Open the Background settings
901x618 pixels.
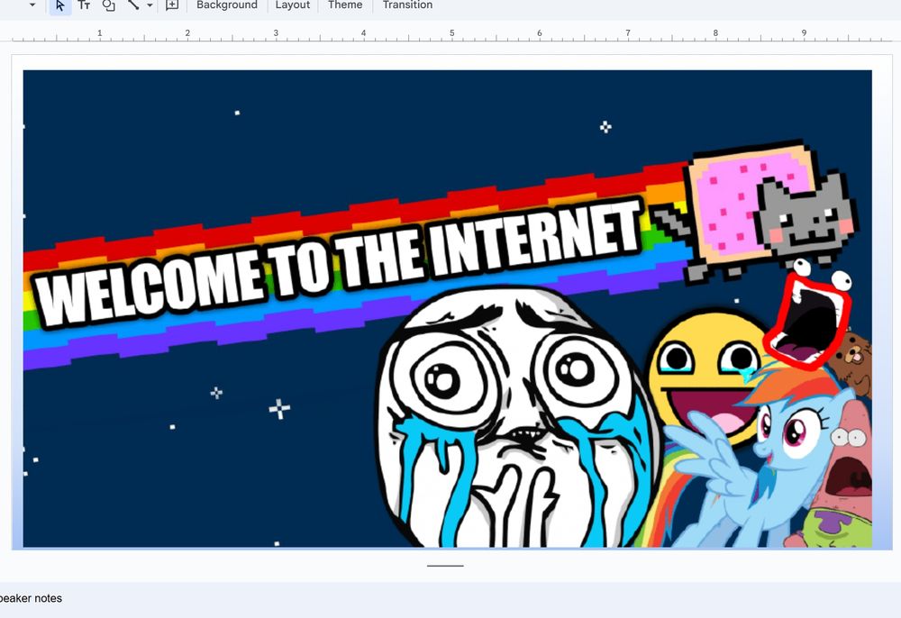[x=226, y=5]
